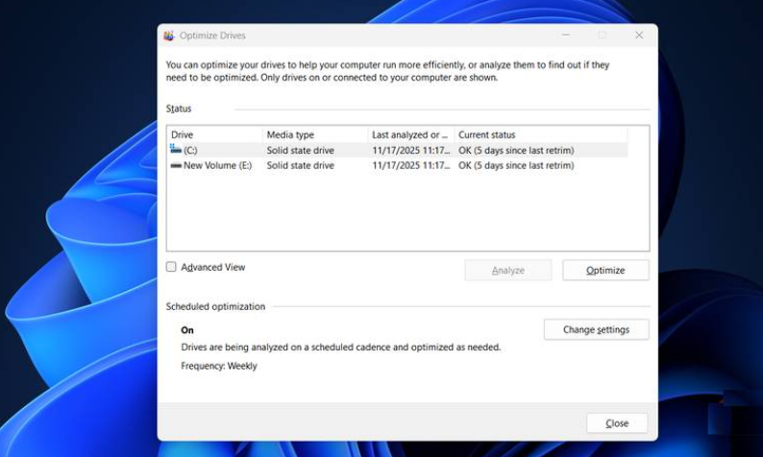Click the Close button at bottom

tap(617, 423)
